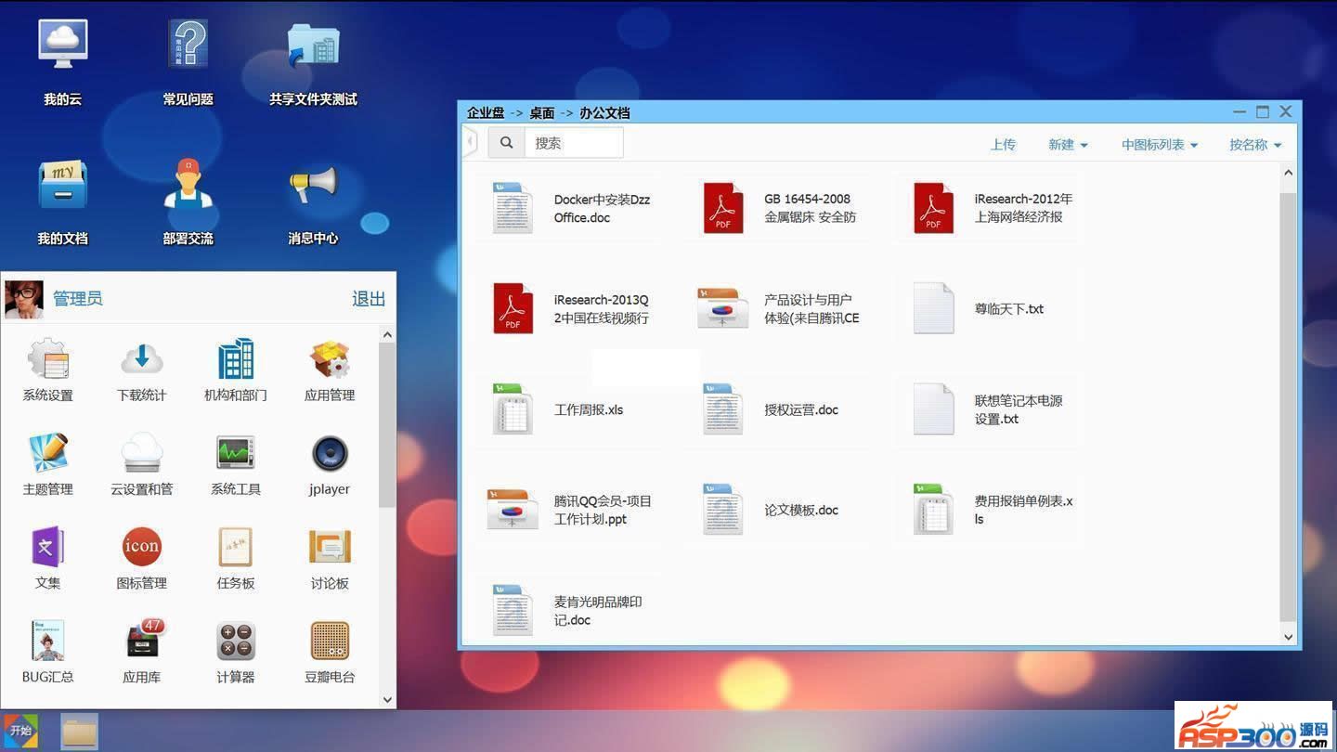Click 企业盘 in the breadcrumb path
Screen dimensions: 1337x752
coord(486,113)
